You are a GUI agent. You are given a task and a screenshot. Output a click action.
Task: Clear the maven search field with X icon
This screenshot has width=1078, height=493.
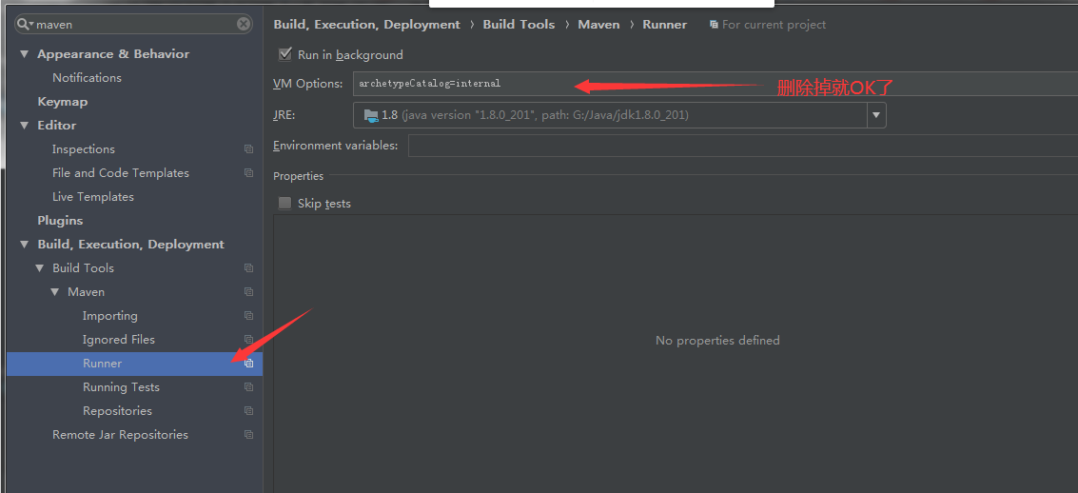[245, 24]
